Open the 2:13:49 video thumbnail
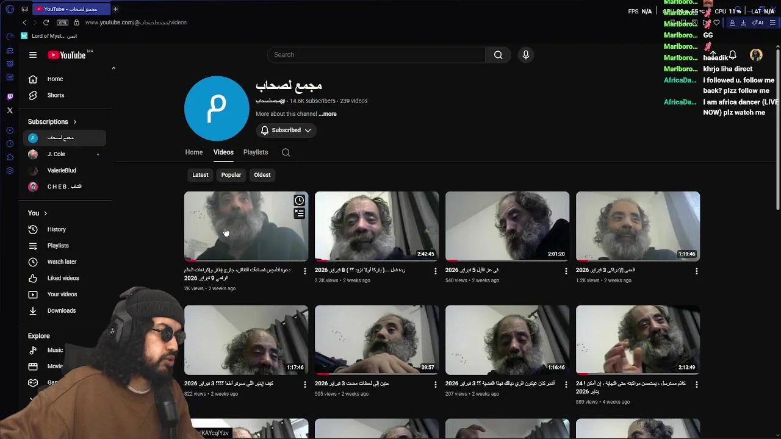The height and width of the screenshot is (439, 781). click(x=638, y=340)
